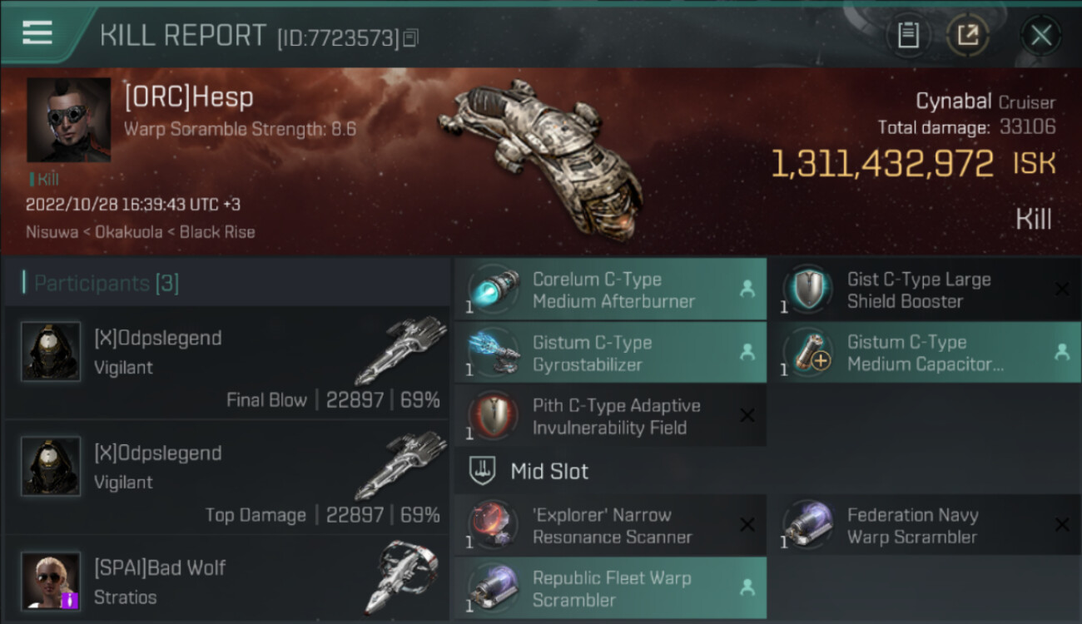Screen dimensions: 1082x624
Task: Open Nisuwa system location link
Action: [52, 232]
